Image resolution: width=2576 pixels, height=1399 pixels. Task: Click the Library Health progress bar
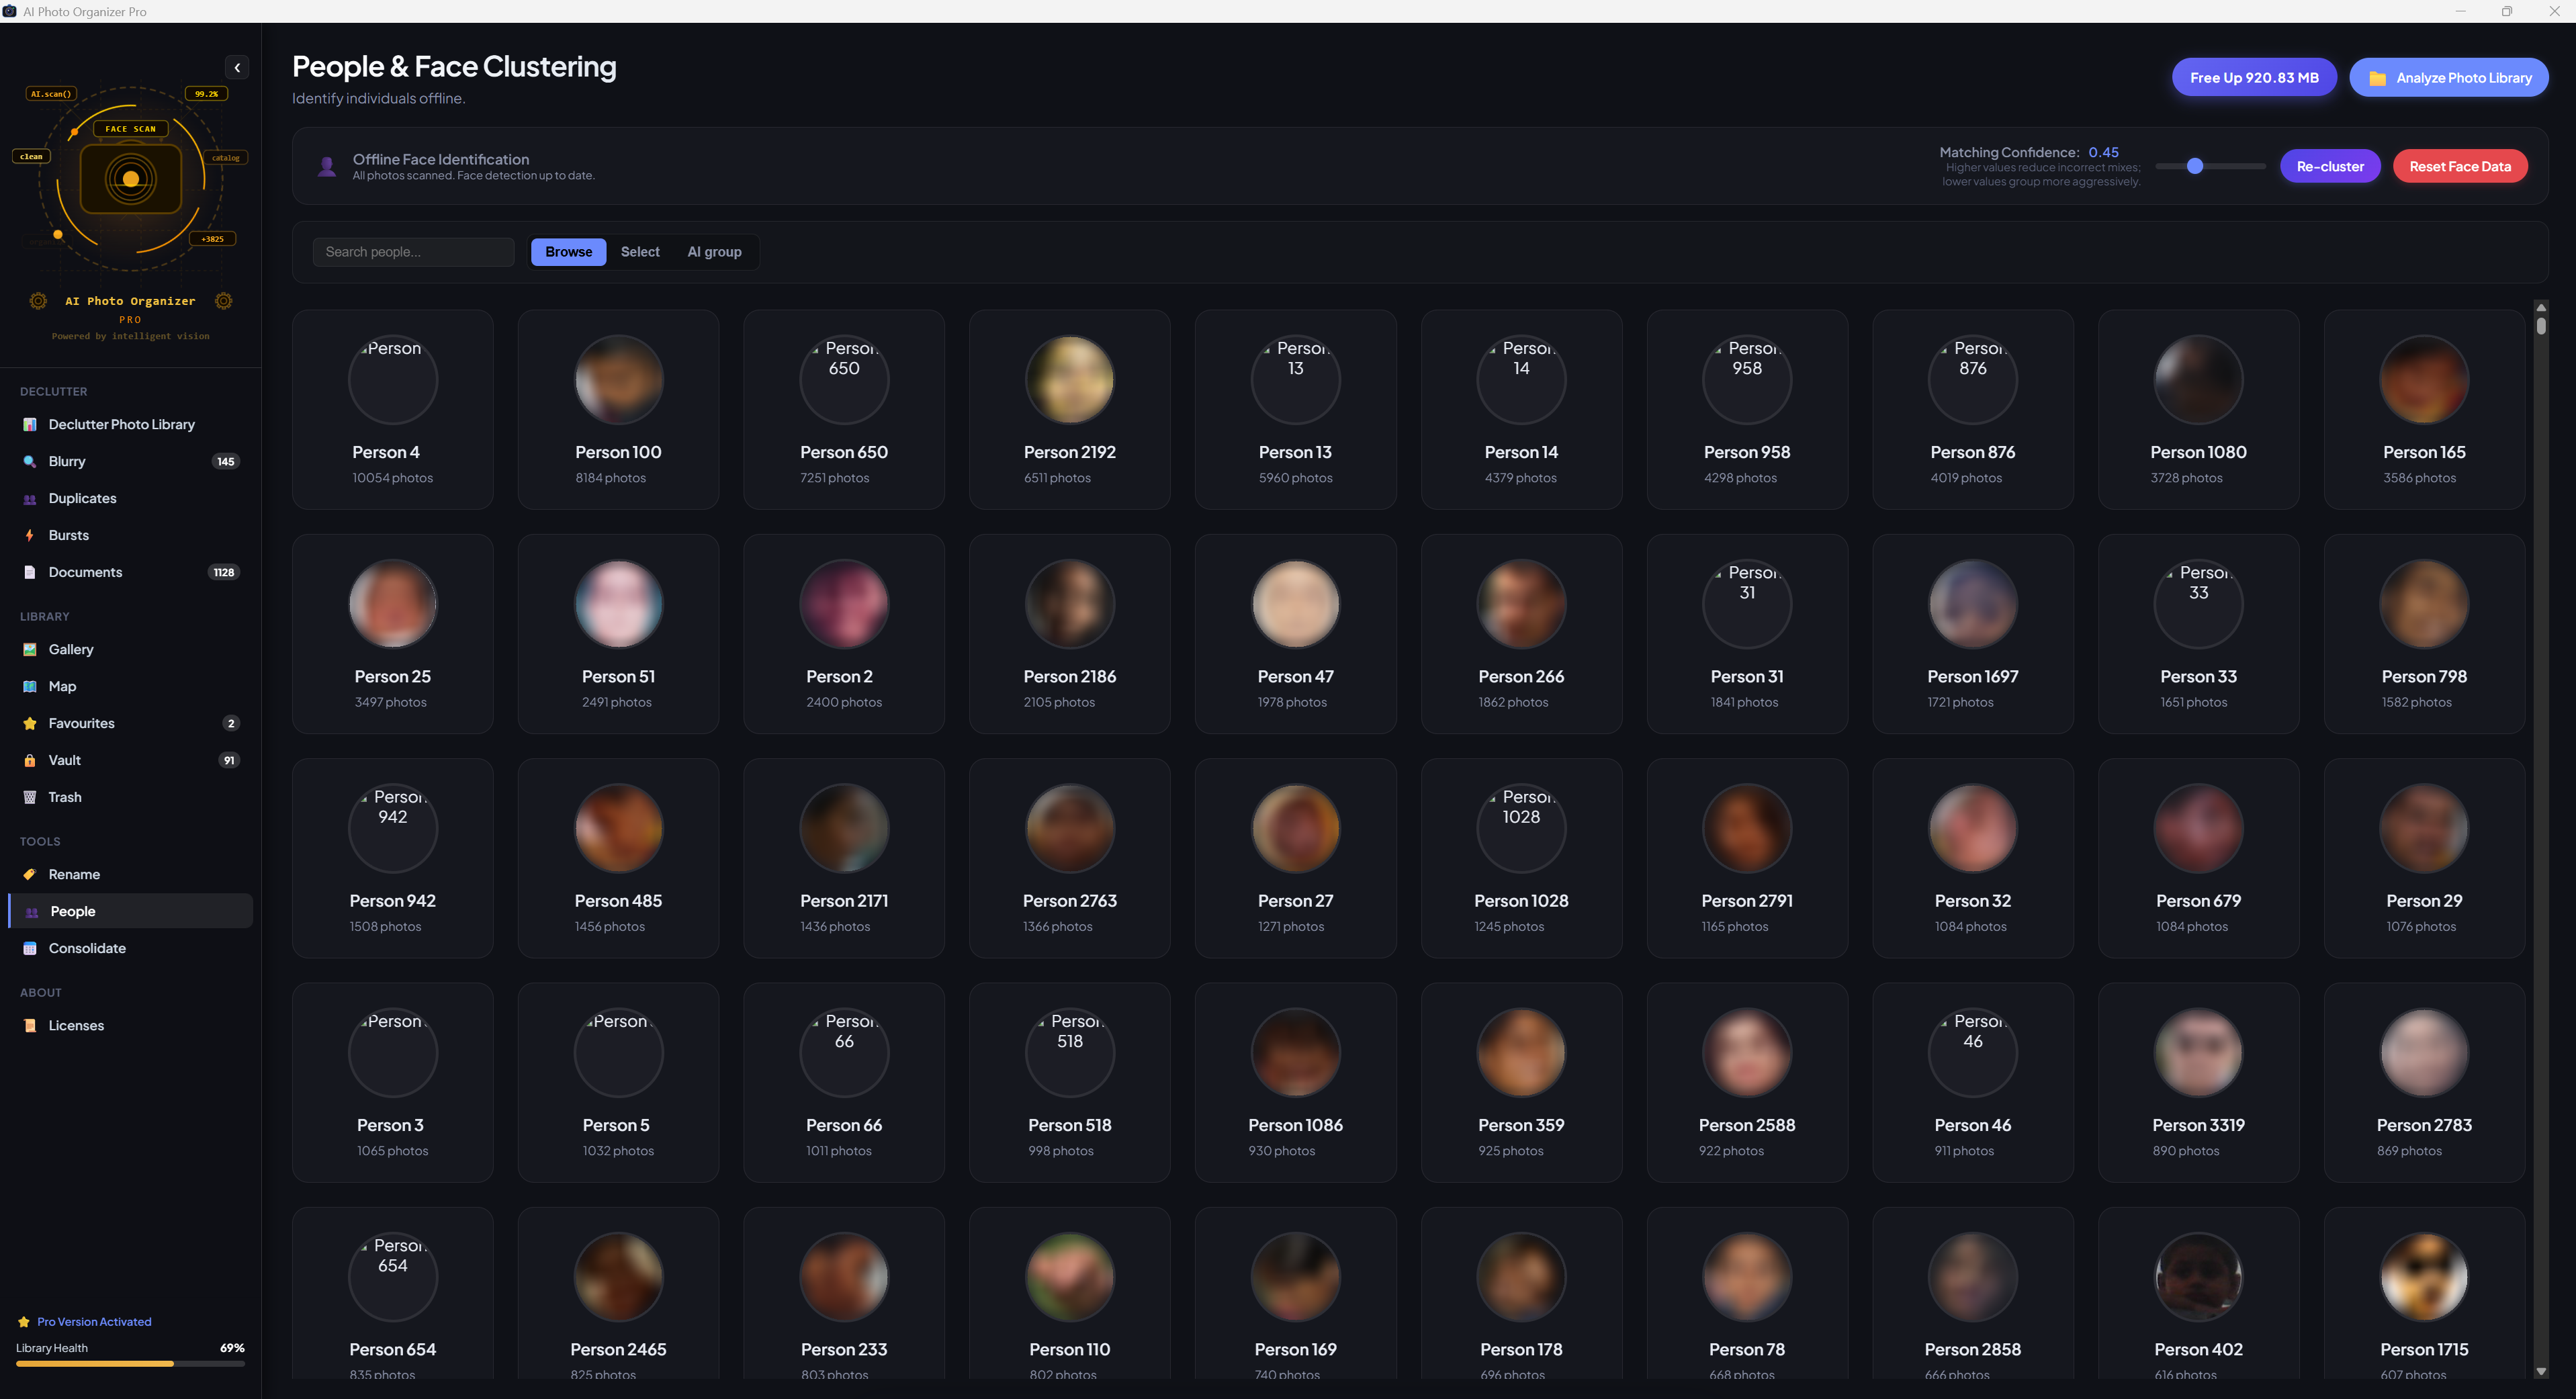[130, 1363]
